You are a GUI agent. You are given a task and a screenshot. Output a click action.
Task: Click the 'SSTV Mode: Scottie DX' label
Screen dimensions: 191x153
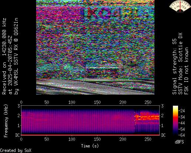tap(180, 64)
